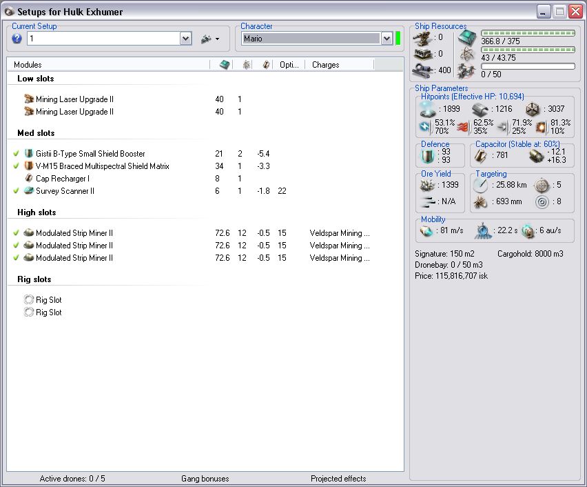The width and height of the screenshot is (587, 487).
Task: Select the second Mining Laser Upgrade II icon
Action: pos(29,111)
